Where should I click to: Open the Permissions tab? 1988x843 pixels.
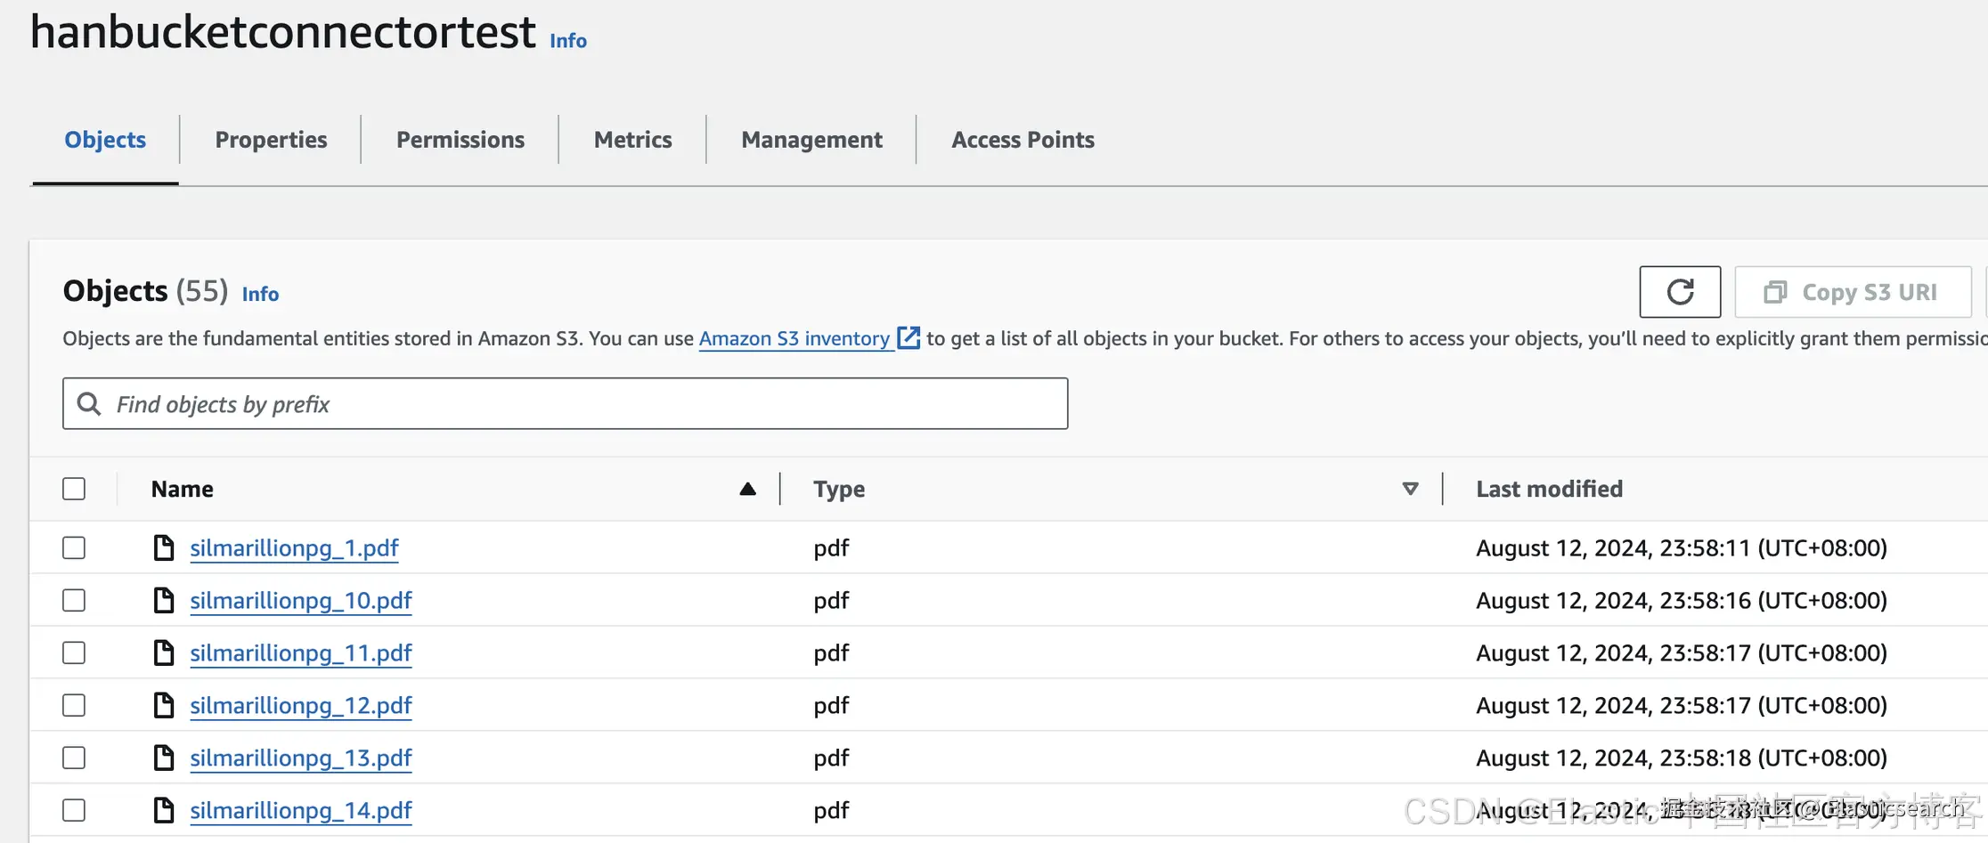(x=460, y=140)
